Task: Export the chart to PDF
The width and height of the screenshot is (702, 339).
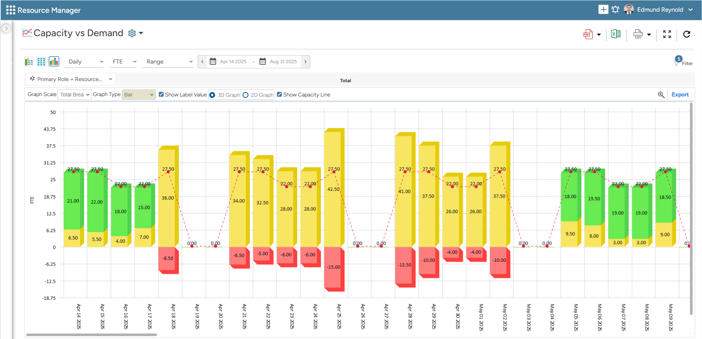Action: pos(587,34)
